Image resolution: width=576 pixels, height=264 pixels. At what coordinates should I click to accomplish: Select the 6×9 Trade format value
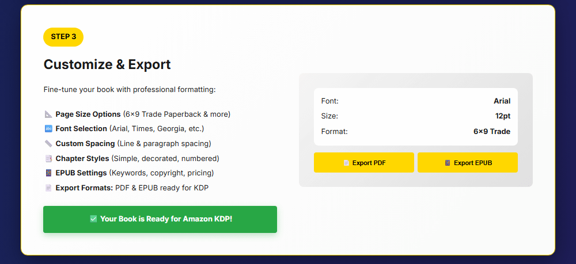[491, 131]
